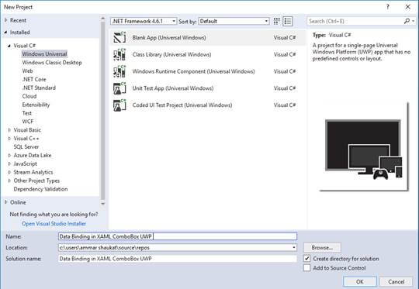Collapse the Visual C# node

[x=9, y=46]
